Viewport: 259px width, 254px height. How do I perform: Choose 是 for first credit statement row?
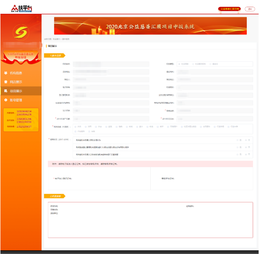[237, 140]
